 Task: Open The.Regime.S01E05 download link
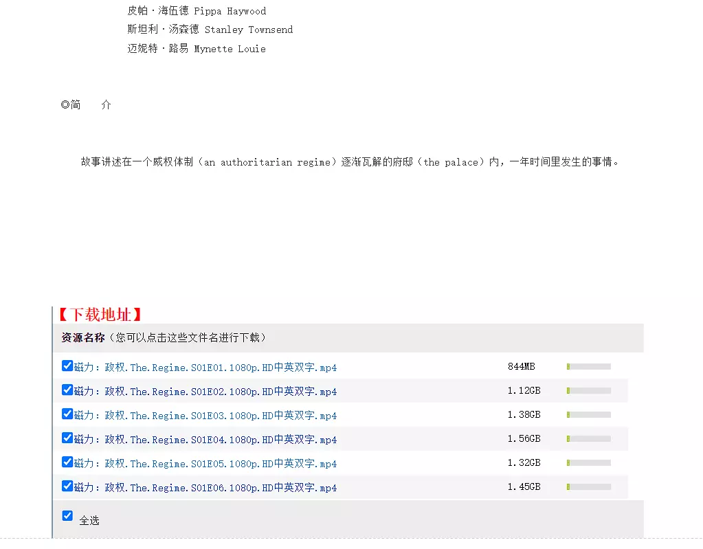tap(205, 464)
